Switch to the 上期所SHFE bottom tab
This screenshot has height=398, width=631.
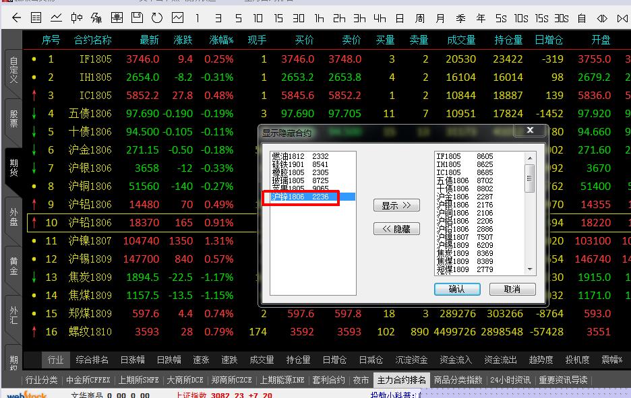(138, 380)
